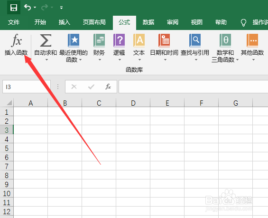Open the 文本 functions letter A icon

click(x=139, y=40)
